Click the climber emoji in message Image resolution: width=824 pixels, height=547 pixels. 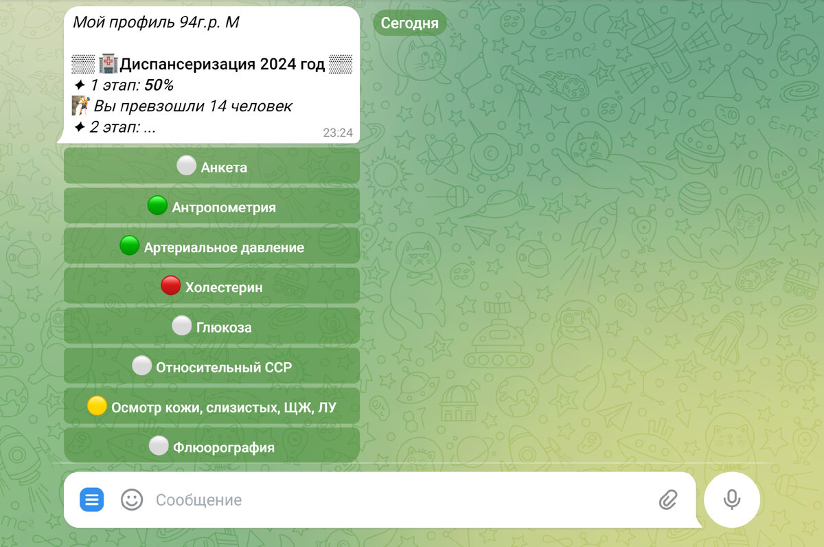[x=81, y=106]
